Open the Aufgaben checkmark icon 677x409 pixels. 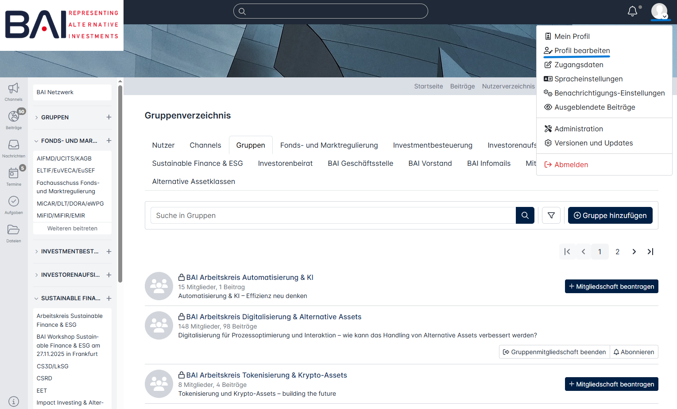point(13,202)
